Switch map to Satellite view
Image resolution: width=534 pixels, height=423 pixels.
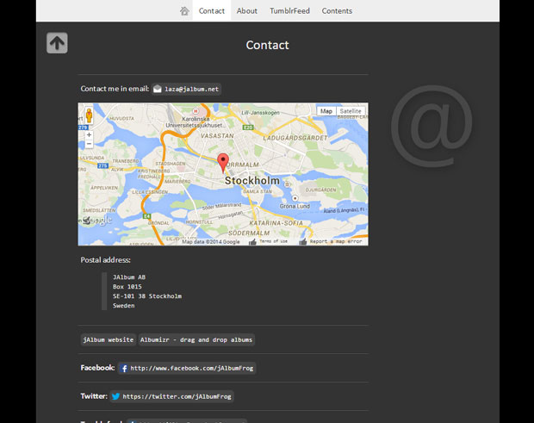(x=351, y=111)
